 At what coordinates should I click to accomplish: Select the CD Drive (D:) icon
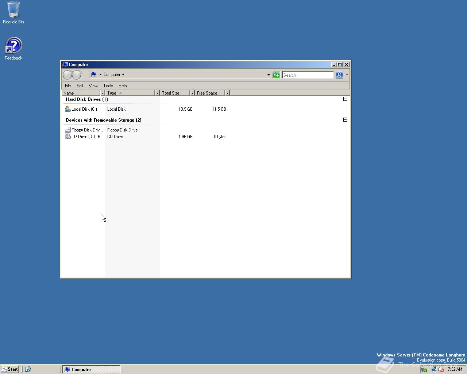tap(67, 136)
